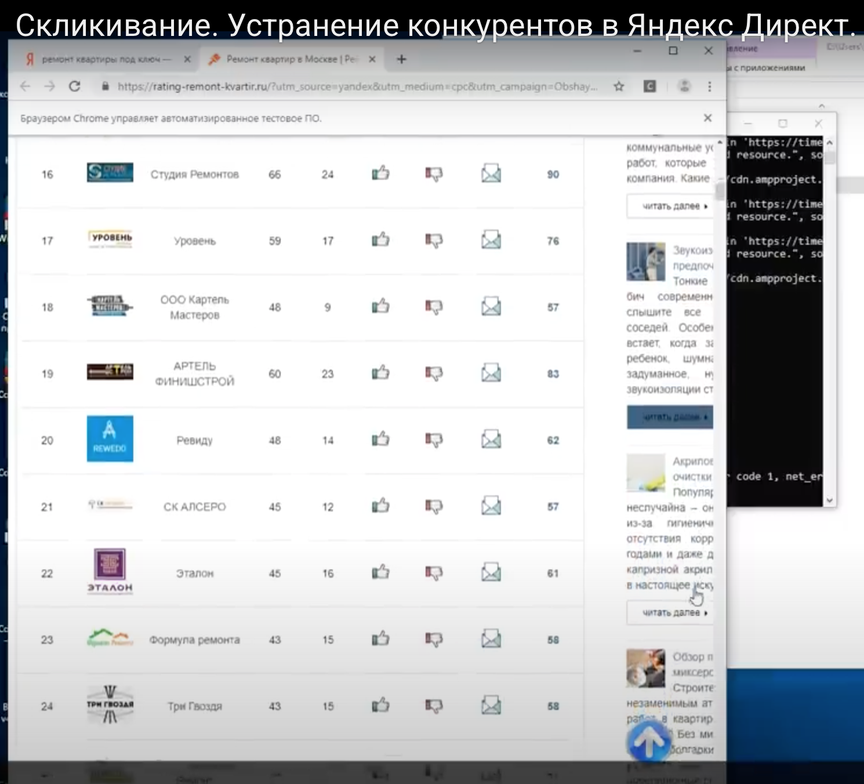Envelope icon in Ревиду row
The image size is (864, 784).
[491, 440]
